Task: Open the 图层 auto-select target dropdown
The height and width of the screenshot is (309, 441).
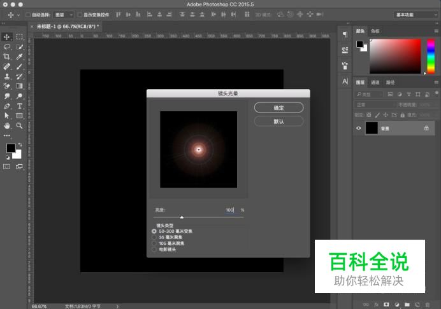Action: tap(63, 14)
